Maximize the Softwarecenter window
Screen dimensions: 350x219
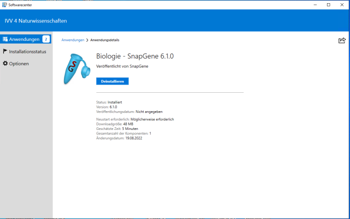(328, 5)
